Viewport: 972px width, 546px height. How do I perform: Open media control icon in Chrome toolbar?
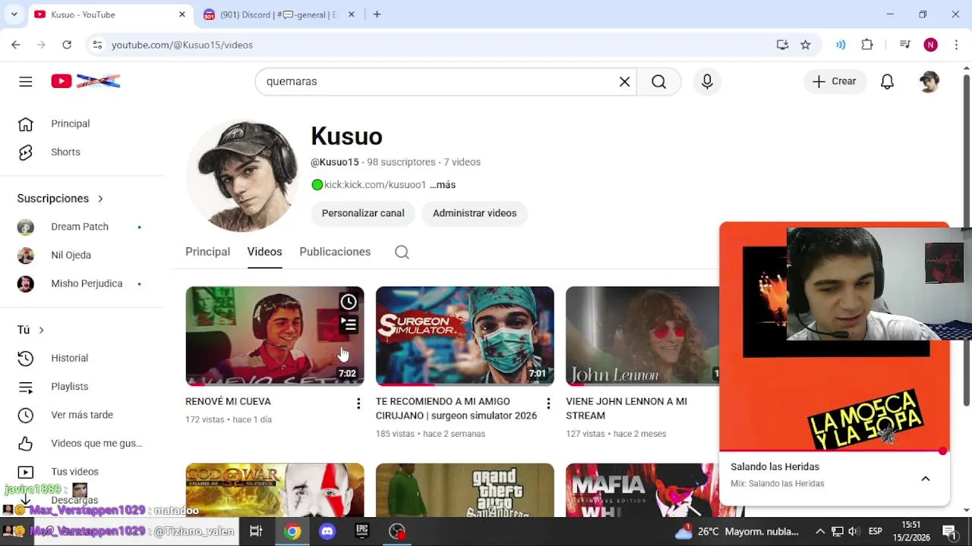(x=904, y=45)
